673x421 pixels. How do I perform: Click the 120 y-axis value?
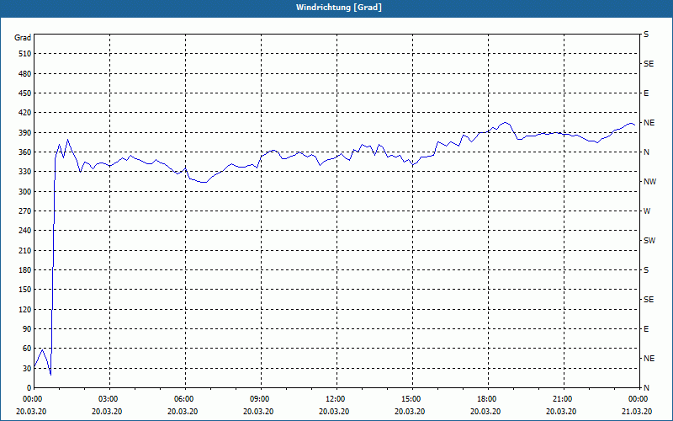tap(25, 309)
